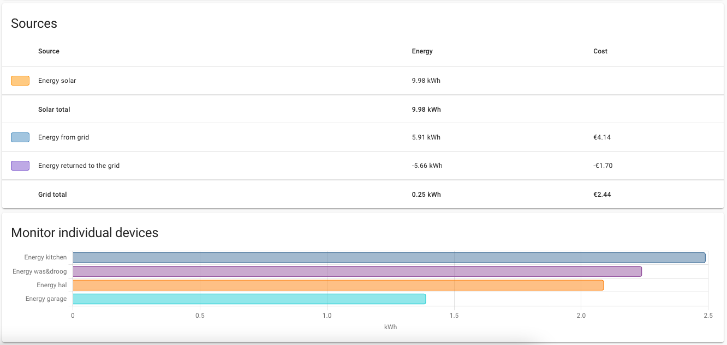The width and height of the screenshot is (727, 345).
Task: Click the purple returned to grid swatch
Action: pyautogui.click(x=20, y=166)
